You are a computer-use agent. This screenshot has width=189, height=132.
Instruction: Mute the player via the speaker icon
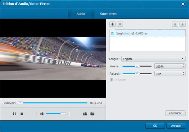click(x=42, y=114)
